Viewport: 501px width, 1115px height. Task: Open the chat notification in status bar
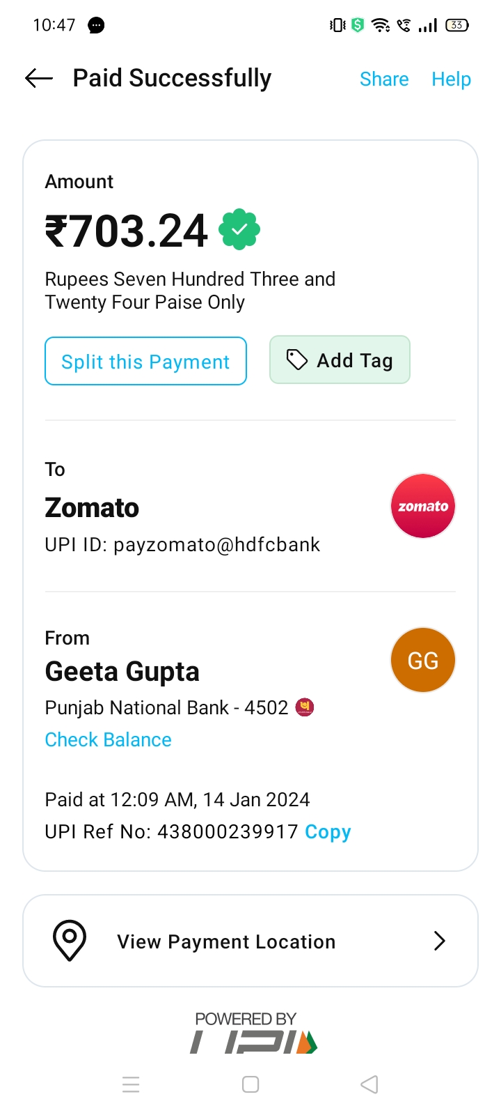click(x=96, y=26)
